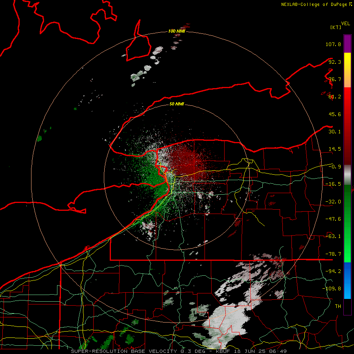Select the -47.6 legend value

[333, 219]
